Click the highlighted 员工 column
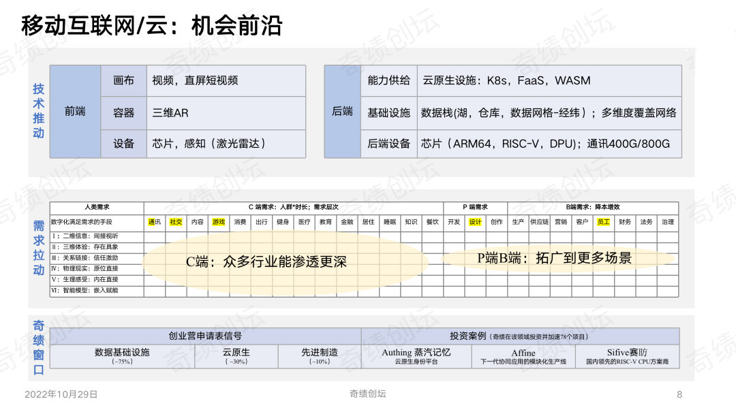736x414 pixels. tap(604, 222)
